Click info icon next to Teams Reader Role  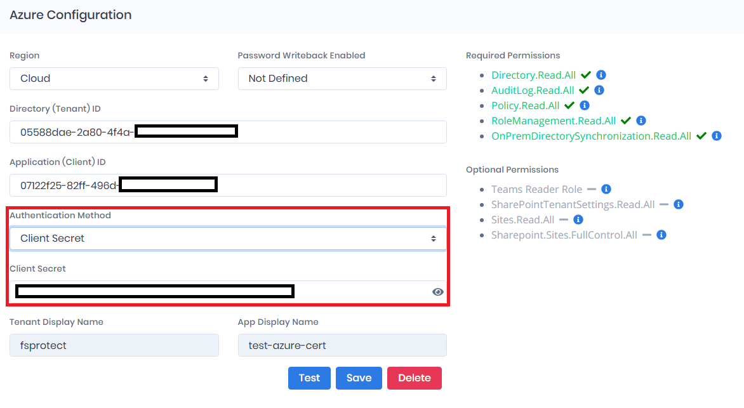click(606, 189)
